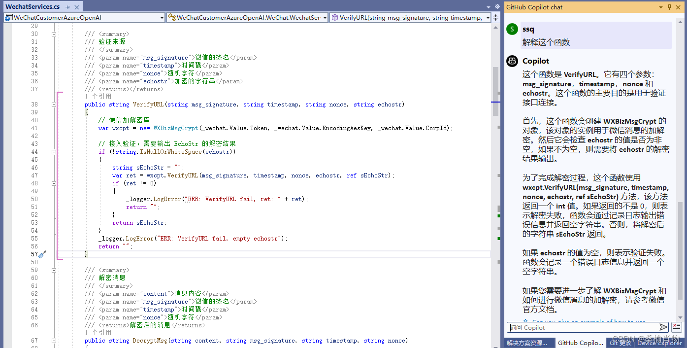Viewport: 687px width, 348px height.
Task: Collapse the summary comment block at line 30
Action: [x=54, y=34]
